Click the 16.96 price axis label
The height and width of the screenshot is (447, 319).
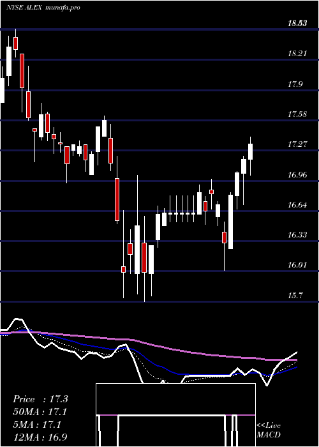point(297,175)
